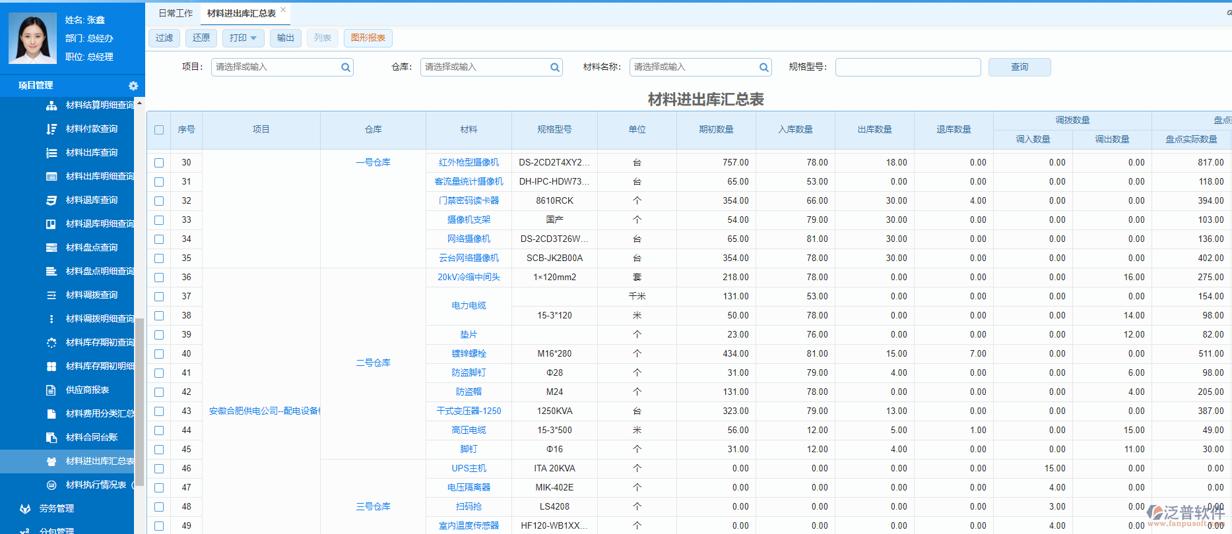Close the 材料进出库汇总表 tab

(283, 10)
